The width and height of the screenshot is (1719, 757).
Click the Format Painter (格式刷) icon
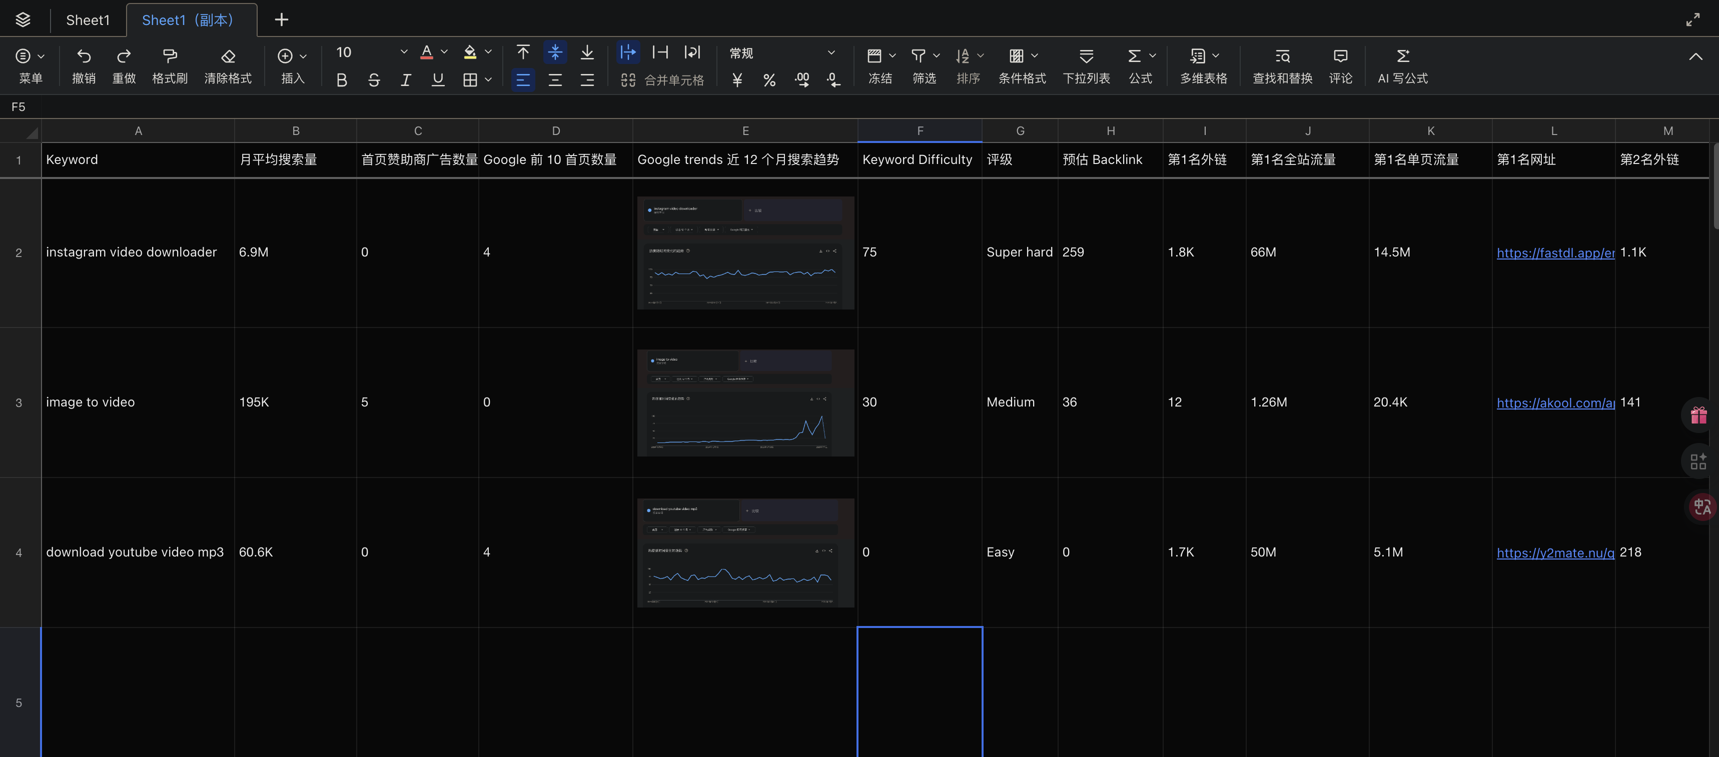(x=170, y=56)
